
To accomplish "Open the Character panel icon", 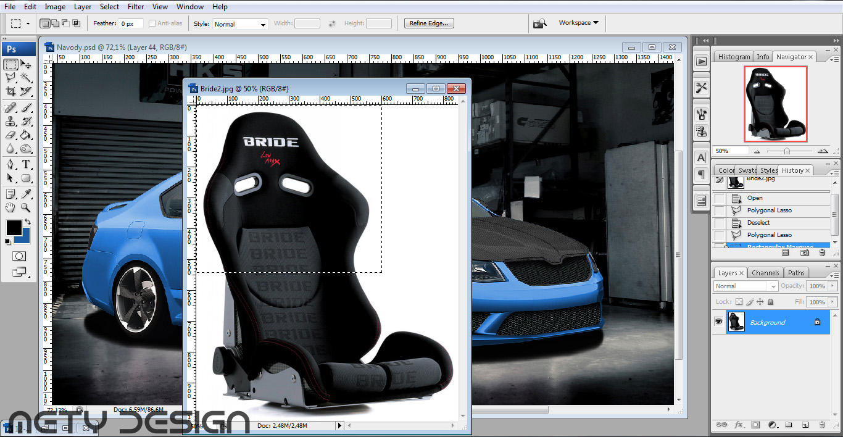I will click(x=702, y=157).
